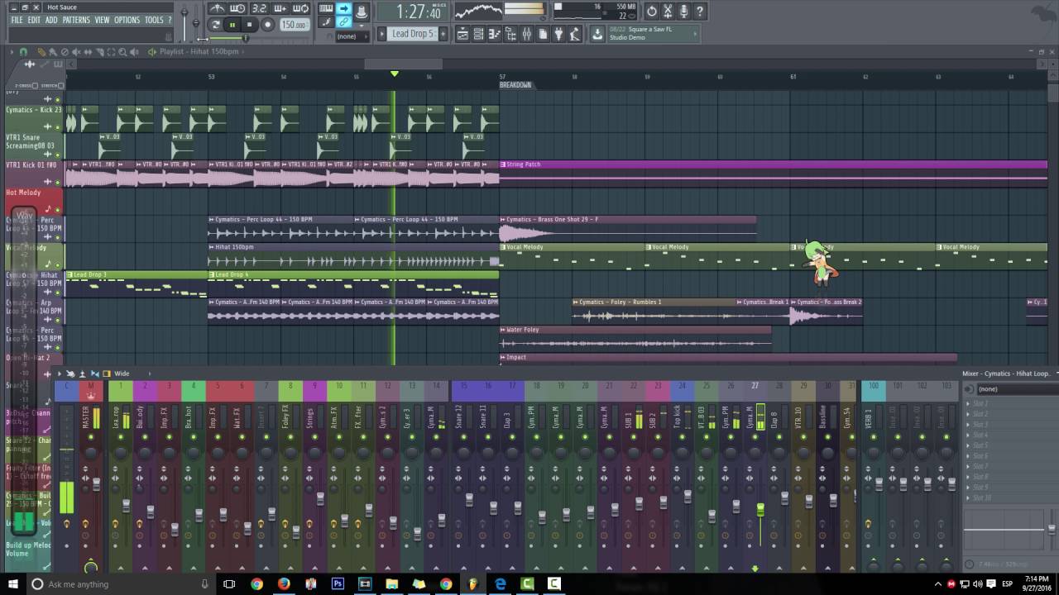This screenshot has width=1059, height=595.
Task: Click next pattern arrow right of Lead Drop 5
Action: point(443,34)
